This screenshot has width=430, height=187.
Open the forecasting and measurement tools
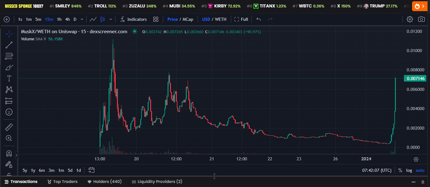click(9, 101)
